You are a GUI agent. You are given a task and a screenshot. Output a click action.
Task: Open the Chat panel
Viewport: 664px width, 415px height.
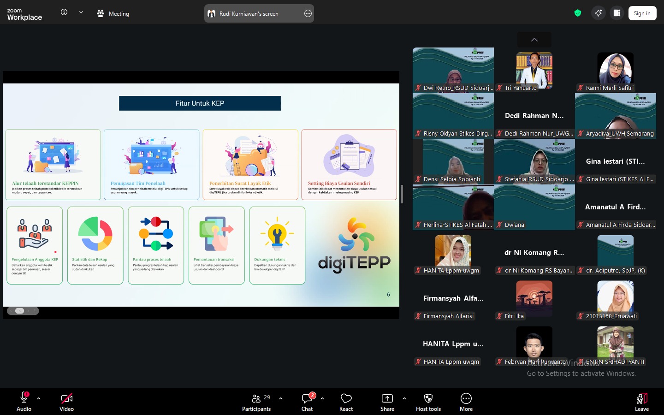307,402
